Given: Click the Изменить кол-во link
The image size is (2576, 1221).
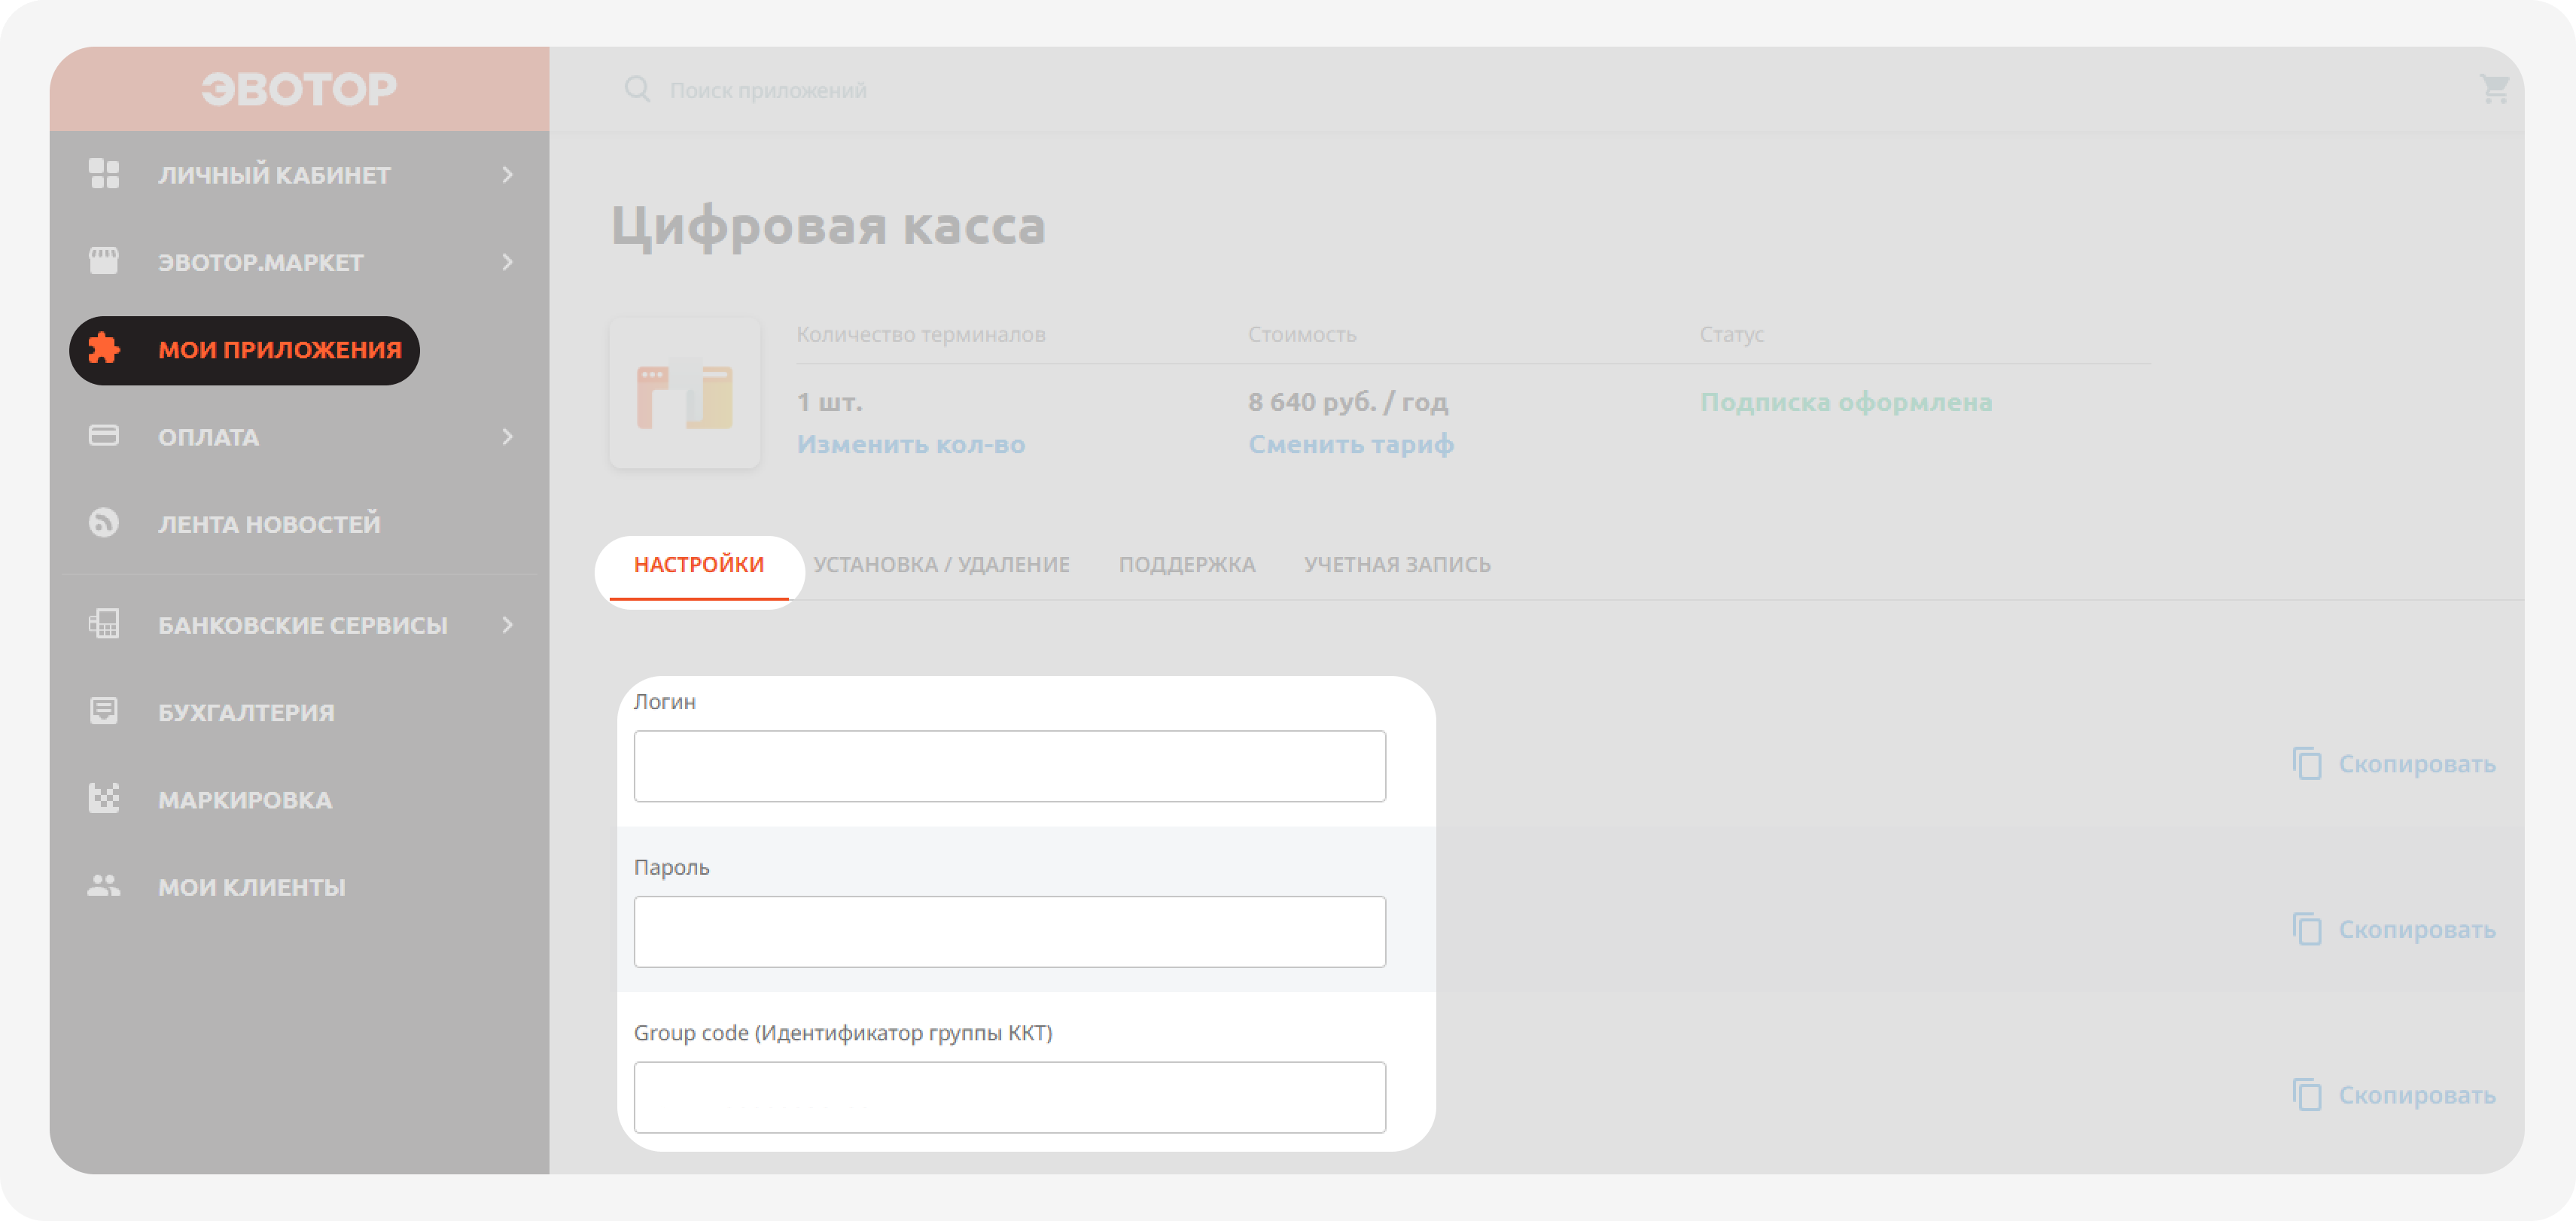Looking at the screenshot, I should click(910, 444).
